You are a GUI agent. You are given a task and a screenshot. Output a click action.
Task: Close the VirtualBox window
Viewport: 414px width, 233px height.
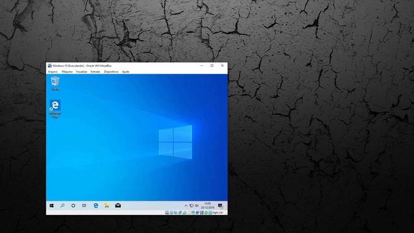pyautogui.click(x=223, y=65)
